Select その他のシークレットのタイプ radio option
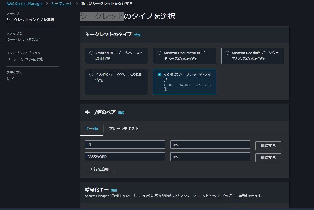Viewport: 314px width, 210px height. pyautogui.click(x=160, y=74)
